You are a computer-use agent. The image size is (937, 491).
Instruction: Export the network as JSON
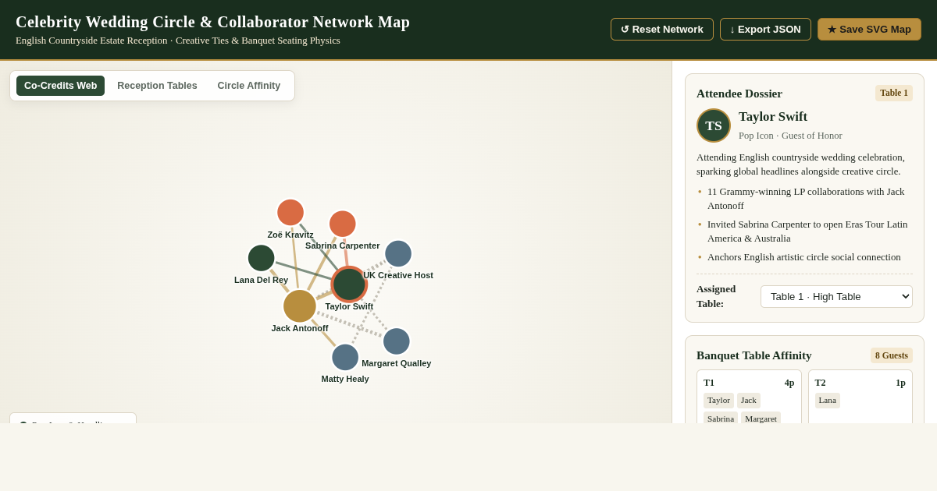[x=765, y=30]
